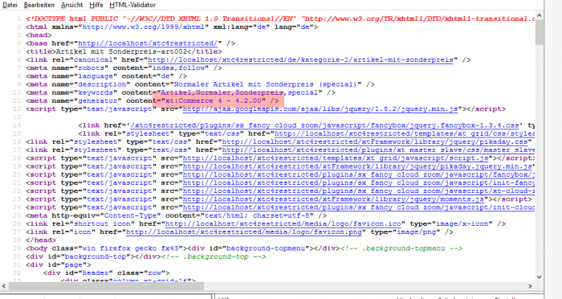Viewport: 562px width, 299px height.
Task: Click the description text 'Normaler Artikel mit Sonderpreis (special)'
Action: [265, 84]
